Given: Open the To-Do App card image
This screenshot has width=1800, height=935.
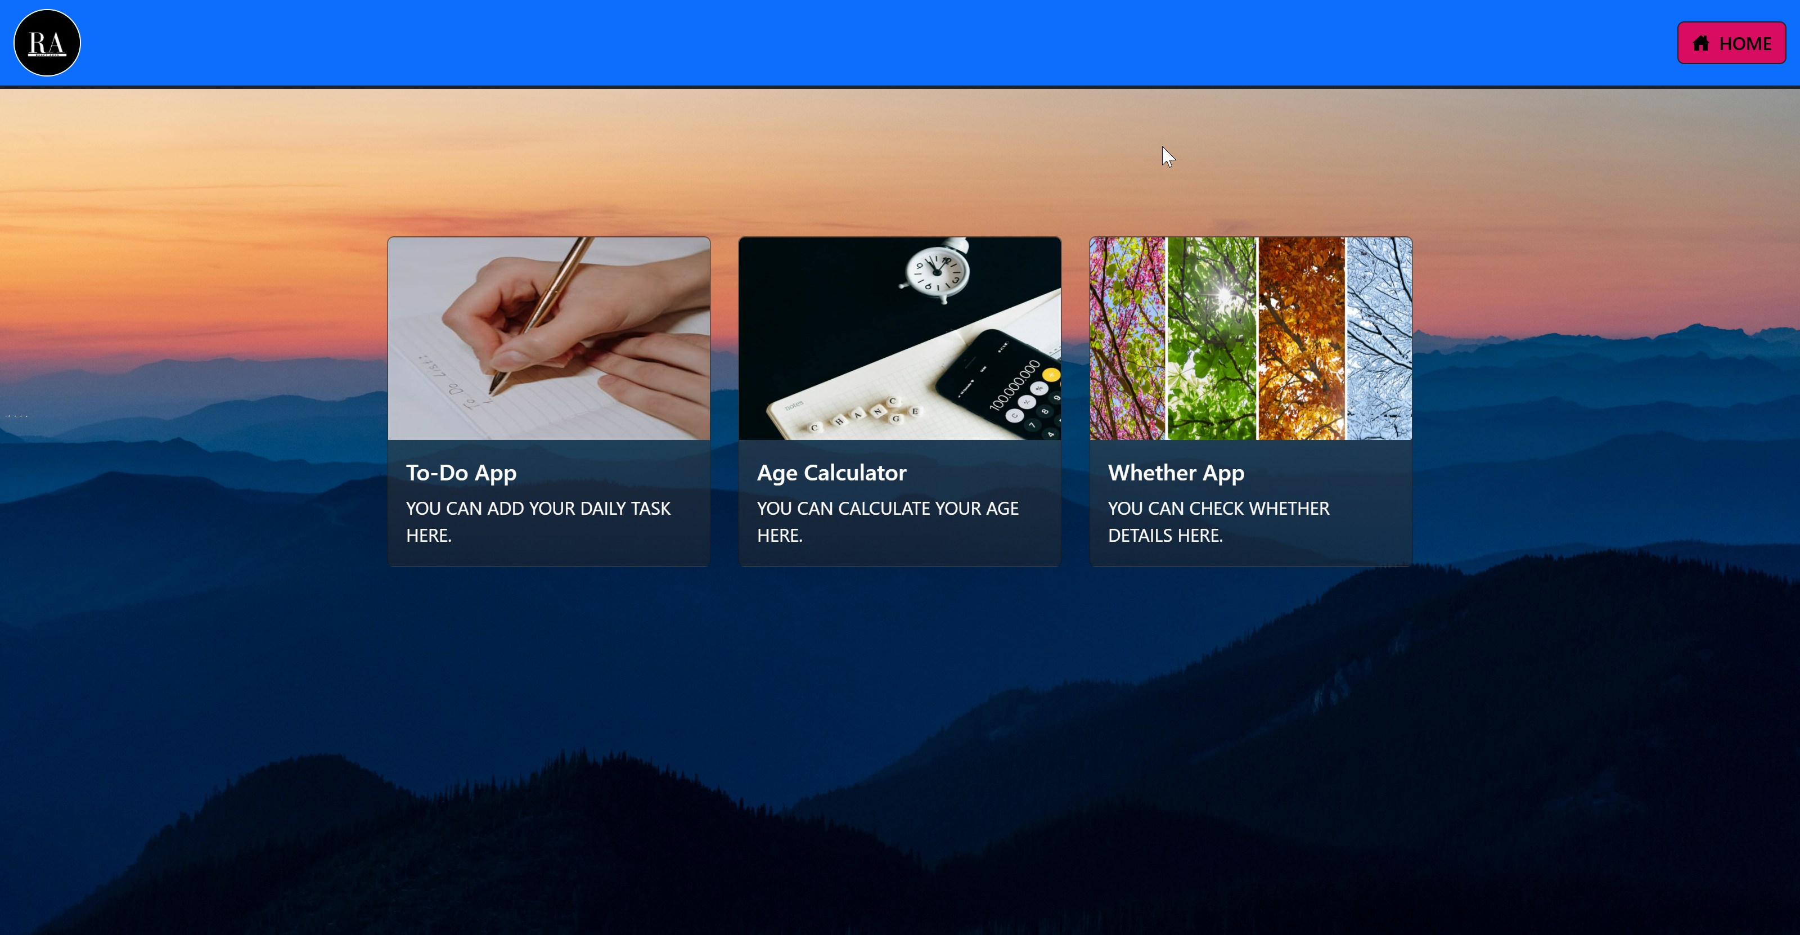Looking at the screenshot, I should point(548,338).
